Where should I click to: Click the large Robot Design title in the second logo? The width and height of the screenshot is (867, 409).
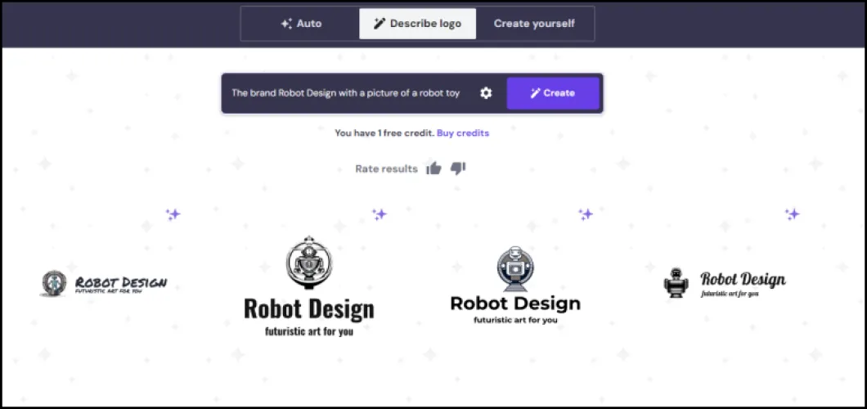coord(309,309)
